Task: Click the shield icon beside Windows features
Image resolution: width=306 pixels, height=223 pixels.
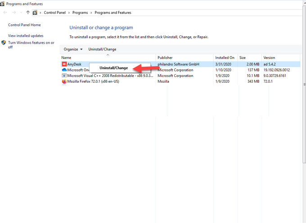Action: tap(4, 43)
